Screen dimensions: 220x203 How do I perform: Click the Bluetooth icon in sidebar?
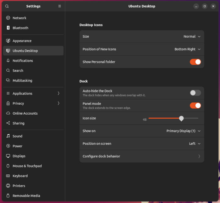click(8, 28)
